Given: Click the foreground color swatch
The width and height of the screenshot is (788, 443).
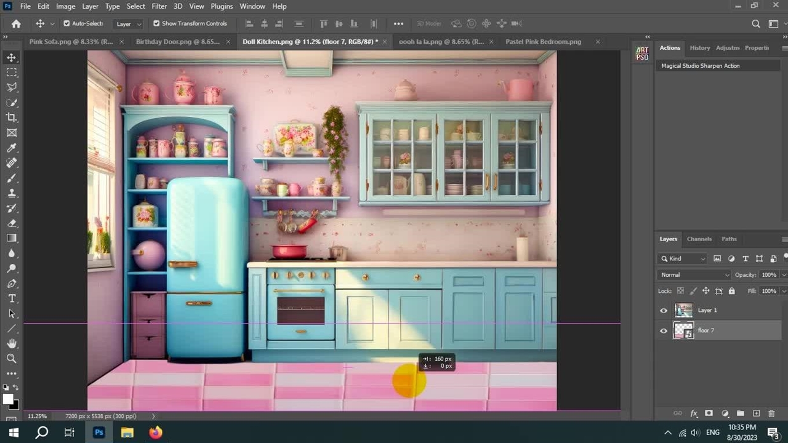Looking at the screenshot, I should [8, 399].
